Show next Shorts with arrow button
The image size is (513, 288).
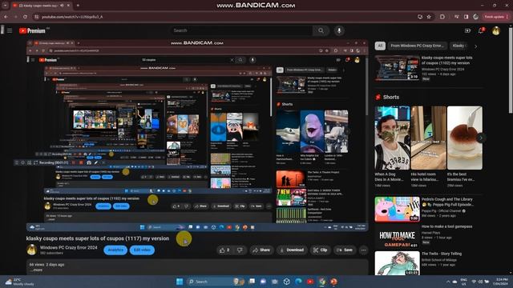(481, 138)
